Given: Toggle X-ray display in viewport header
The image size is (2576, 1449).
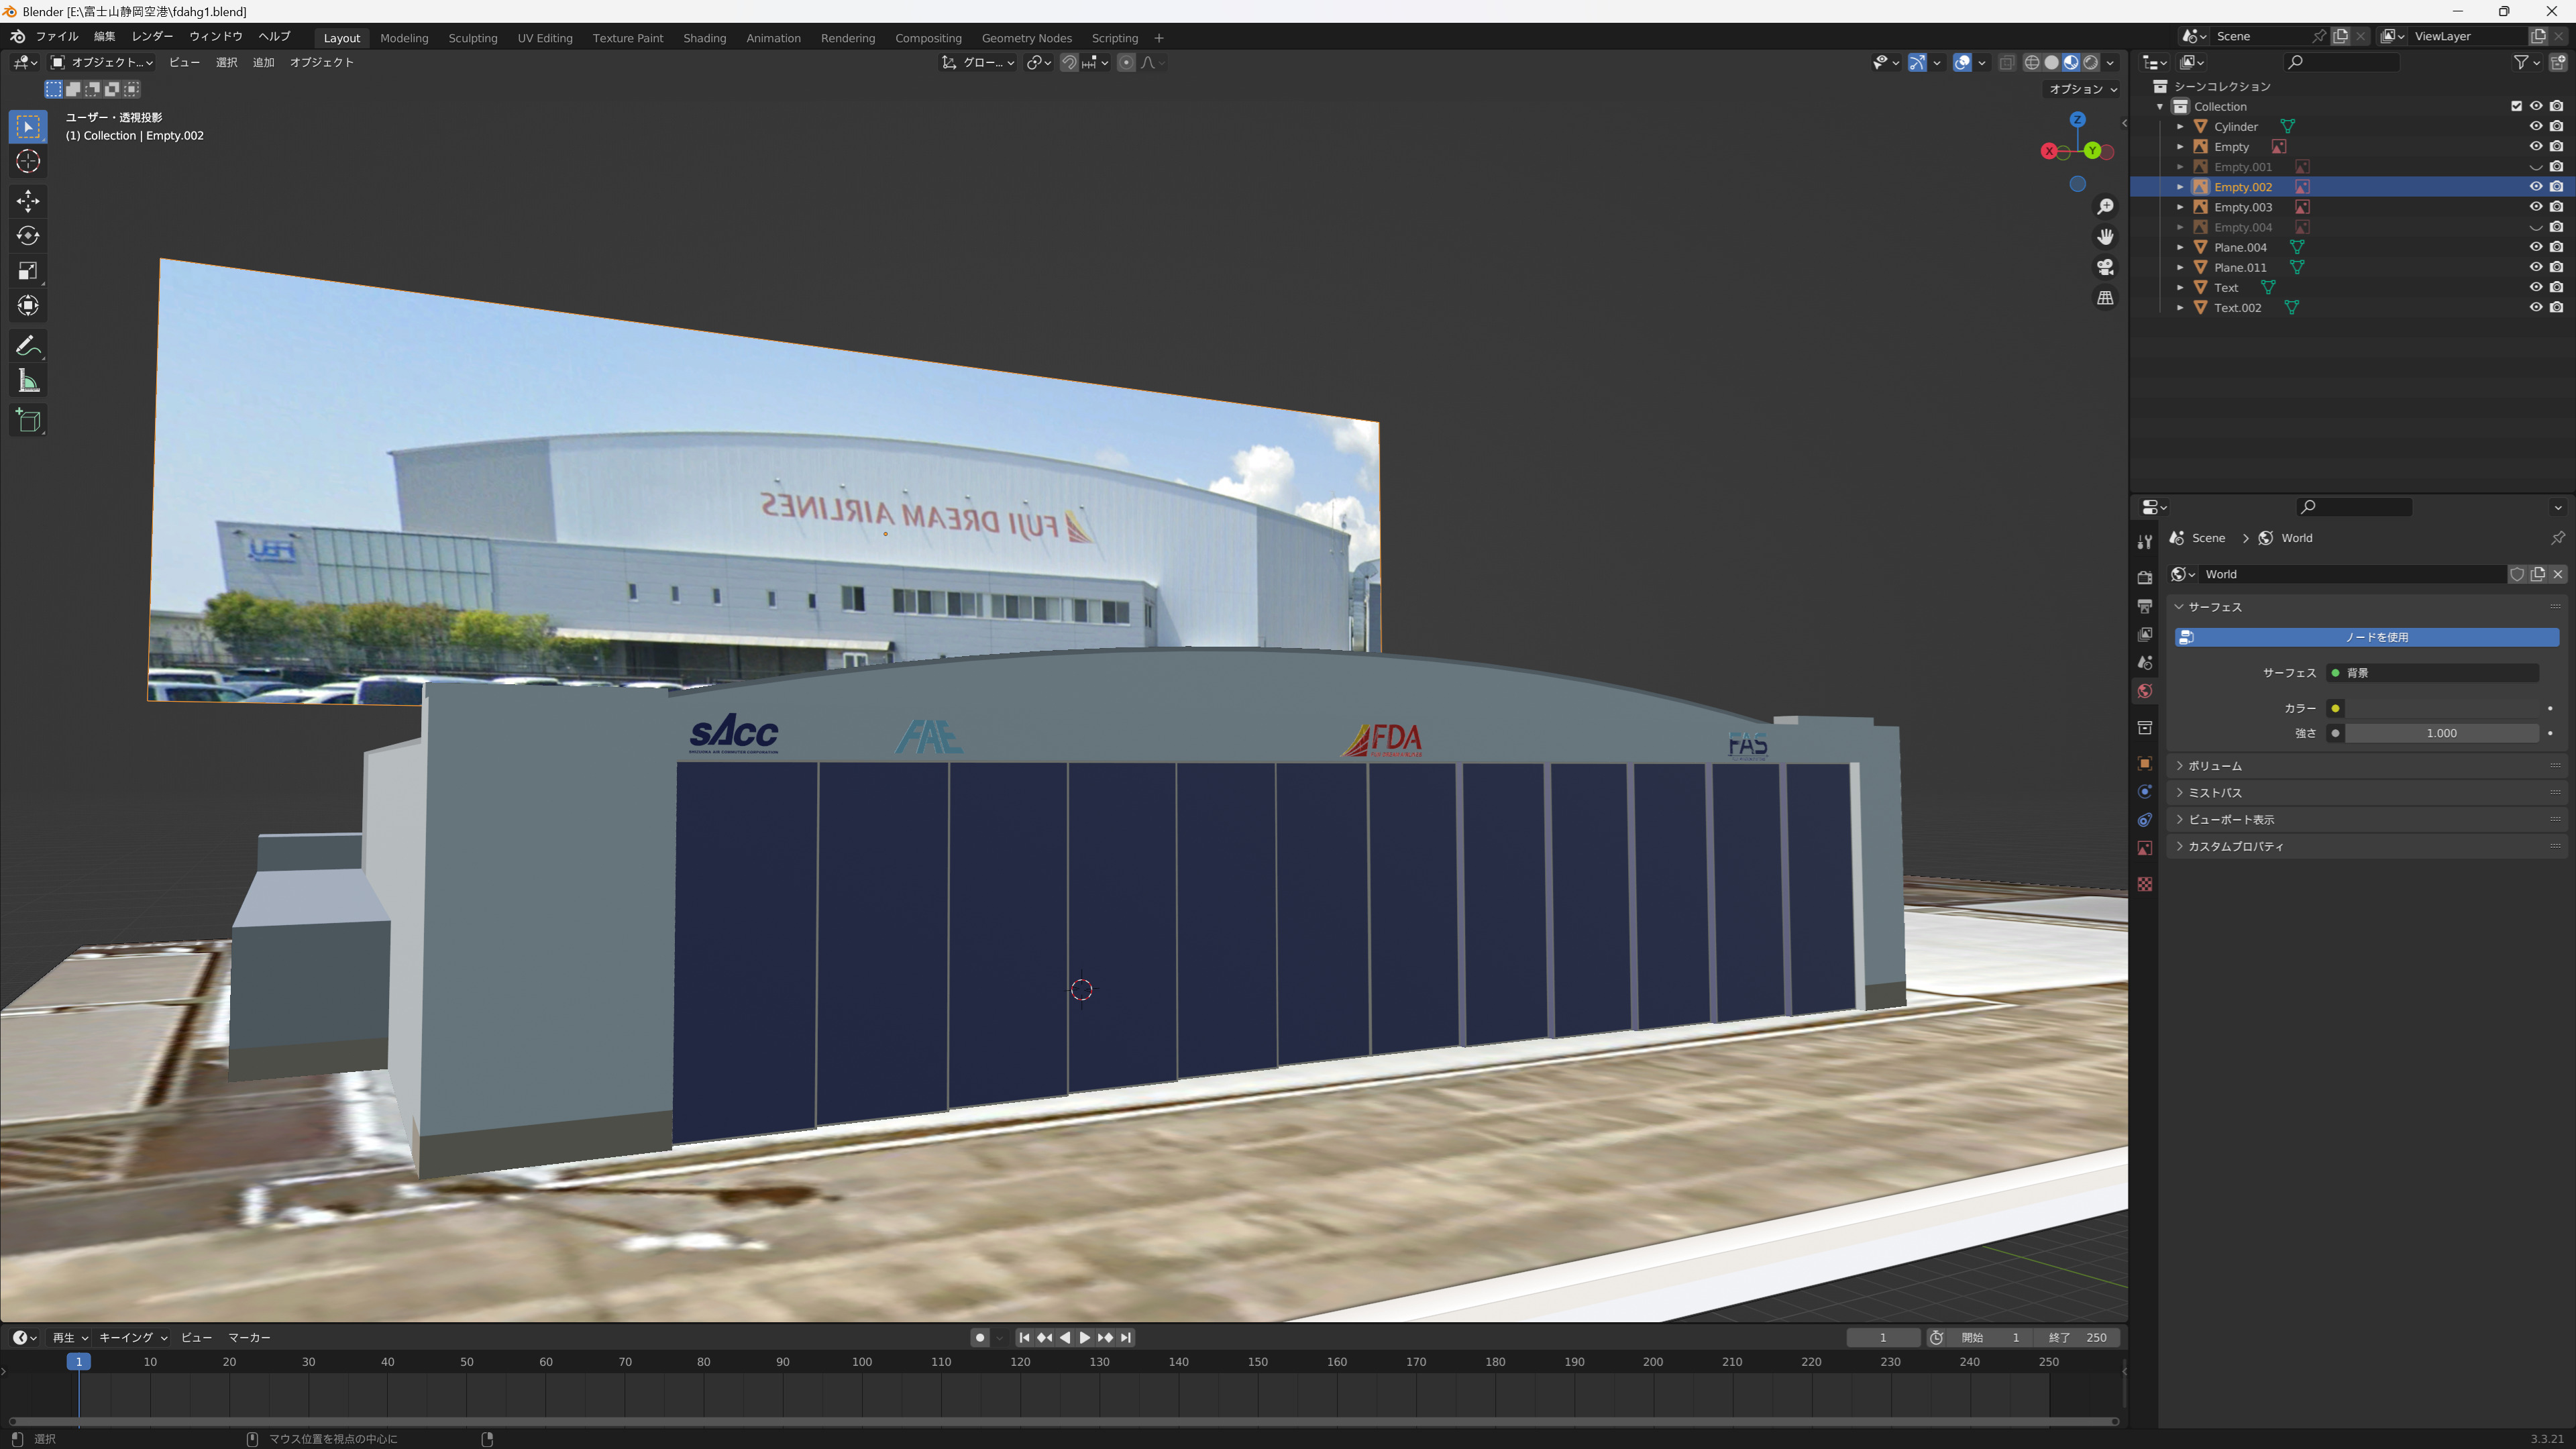Looking at the screenshot, I should coord(2006,62).
